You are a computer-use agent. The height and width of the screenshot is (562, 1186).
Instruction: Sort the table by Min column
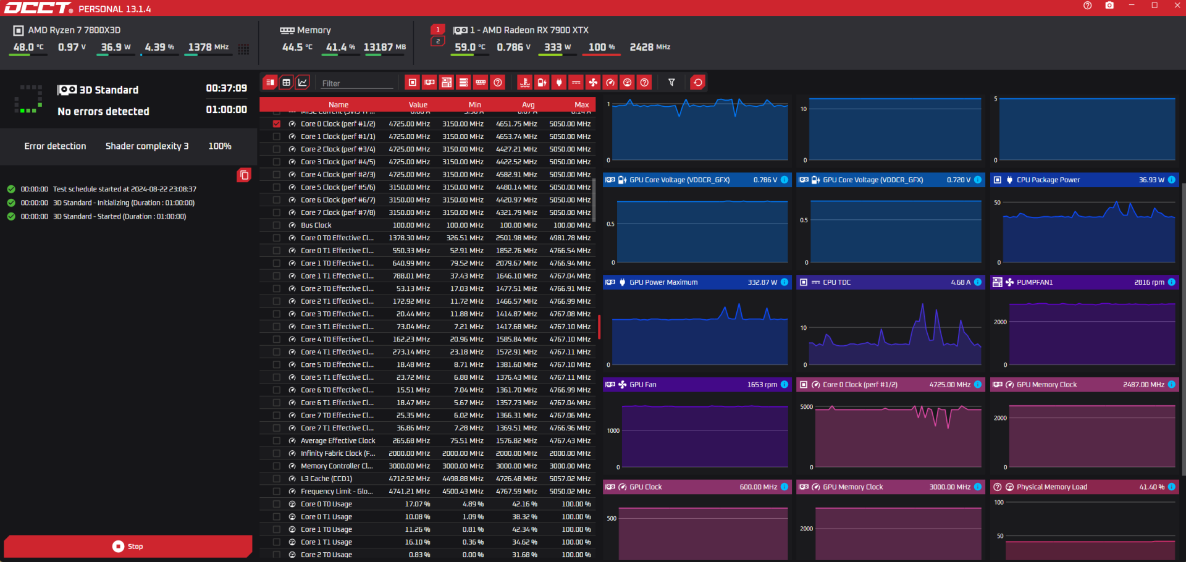(475, 104)
